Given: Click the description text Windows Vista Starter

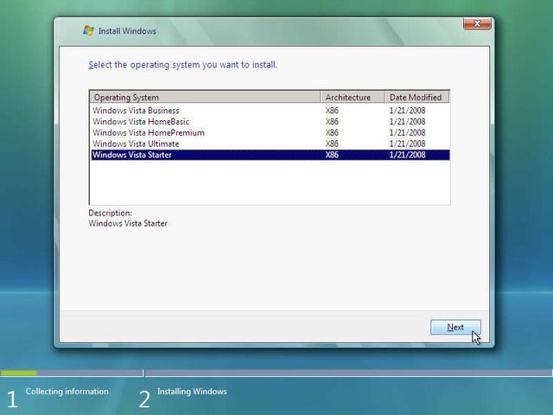Looking at the screenshot, I should coord(128,223).
